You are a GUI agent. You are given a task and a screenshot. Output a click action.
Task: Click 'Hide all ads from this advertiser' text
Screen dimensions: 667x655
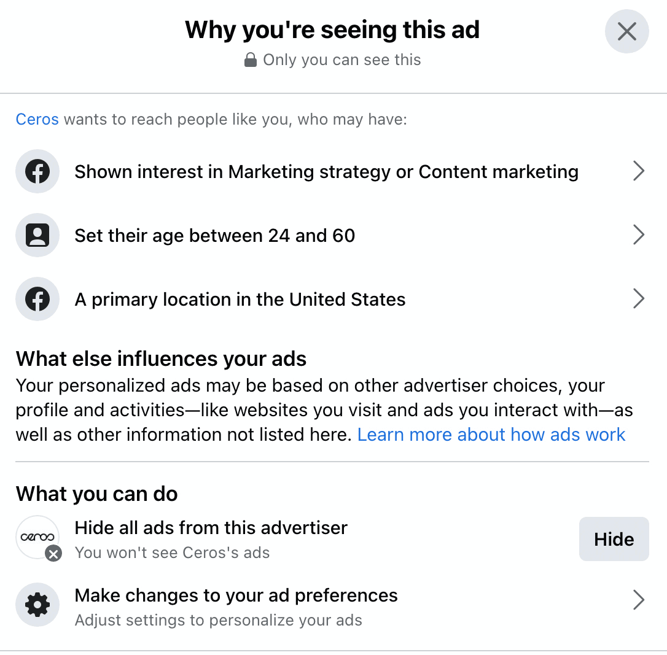coord(211,528)
